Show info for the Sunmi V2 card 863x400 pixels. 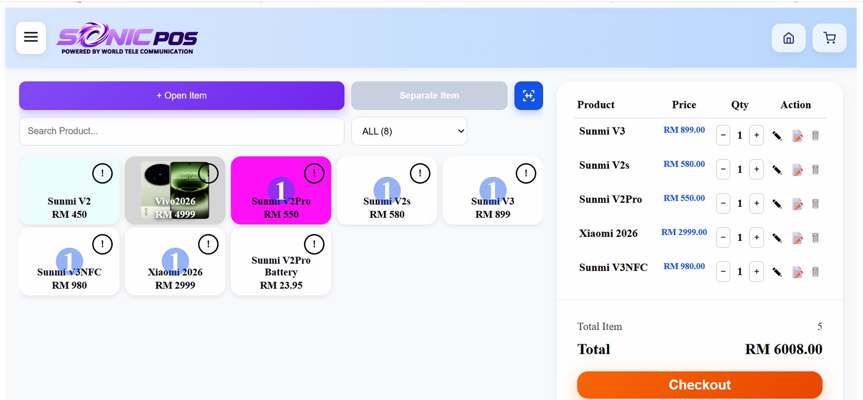[102, 173]
